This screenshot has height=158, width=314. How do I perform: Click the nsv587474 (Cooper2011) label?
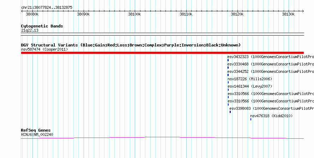coord(44,49)
